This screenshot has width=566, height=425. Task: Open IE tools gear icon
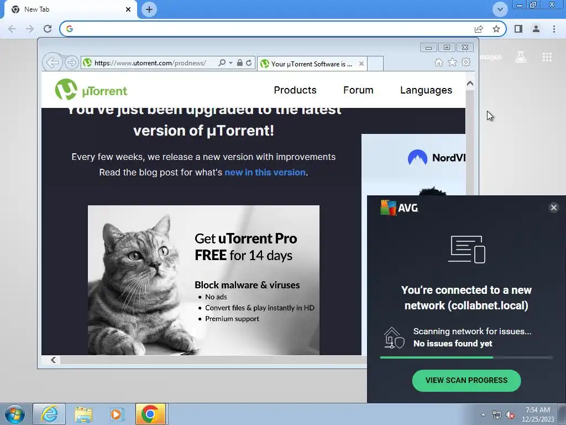pyautogui.click(x=466, y=62)
